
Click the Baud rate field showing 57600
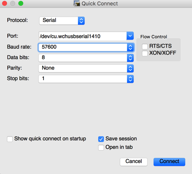point(83,47)
